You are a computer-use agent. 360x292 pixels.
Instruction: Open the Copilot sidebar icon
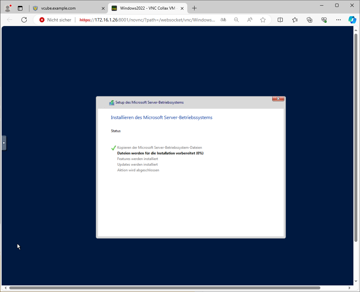pos(352,20)
